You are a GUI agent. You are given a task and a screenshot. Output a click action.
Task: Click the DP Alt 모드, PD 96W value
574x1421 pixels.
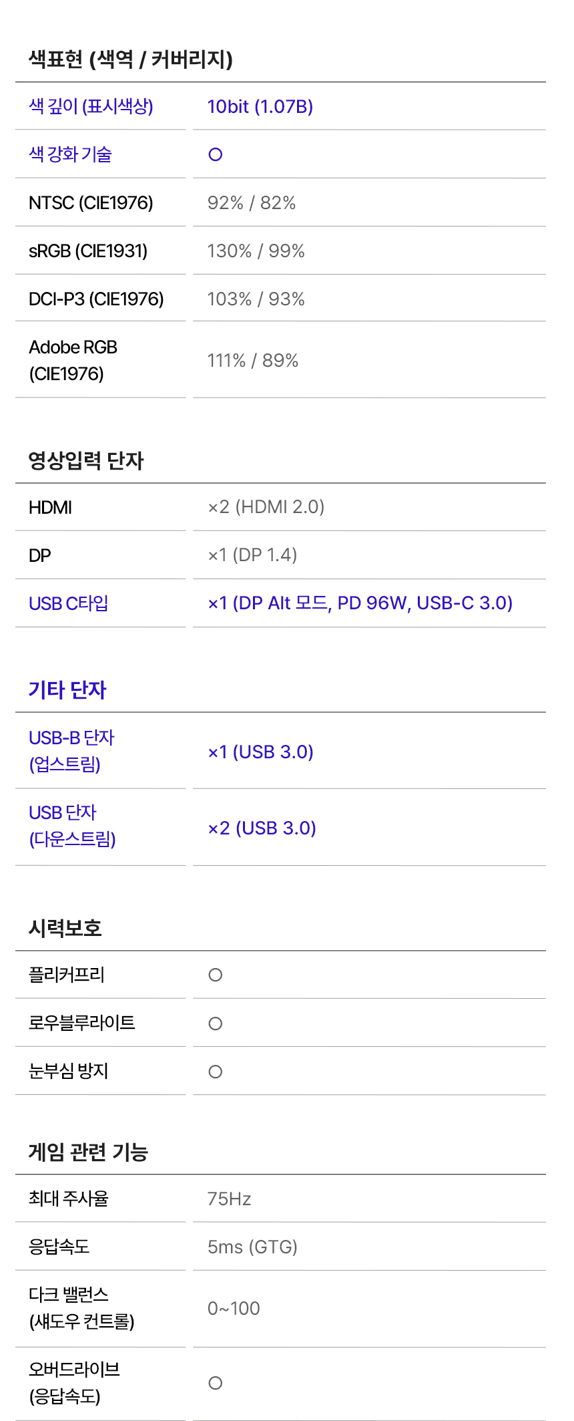coord(360,603)
